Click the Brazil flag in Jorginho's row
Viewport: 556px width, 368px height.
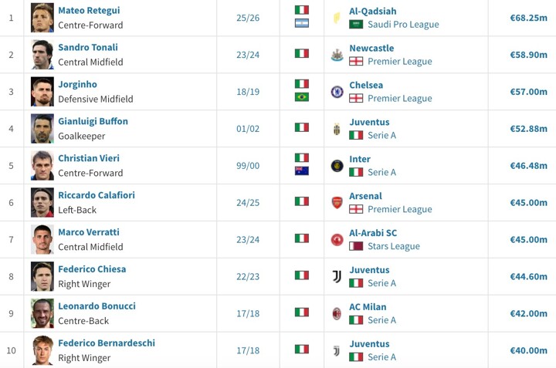tap(302, 97)
